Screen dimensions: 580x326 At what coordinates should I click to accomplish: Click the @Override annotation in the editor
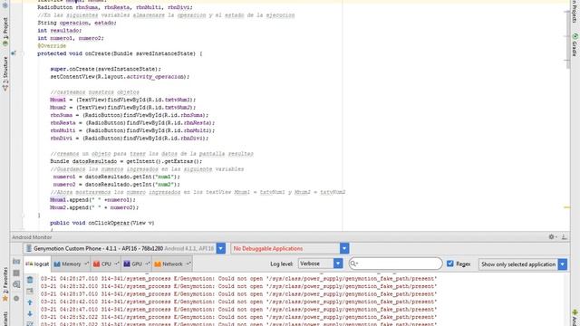52,46
